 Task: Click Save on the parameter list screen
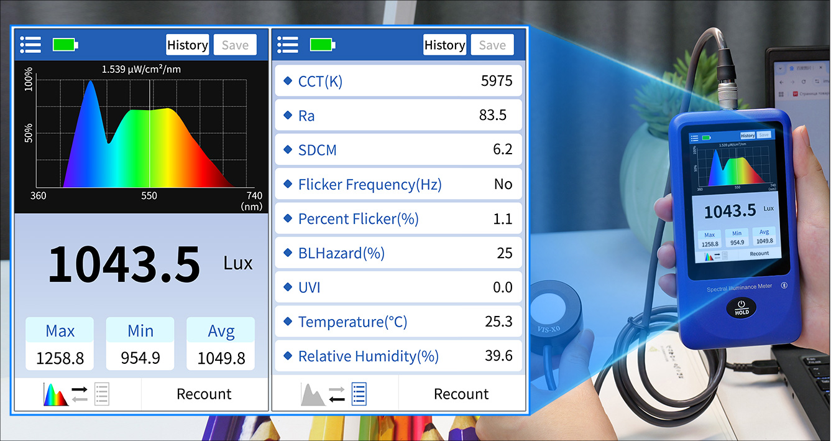coord(492,45)
